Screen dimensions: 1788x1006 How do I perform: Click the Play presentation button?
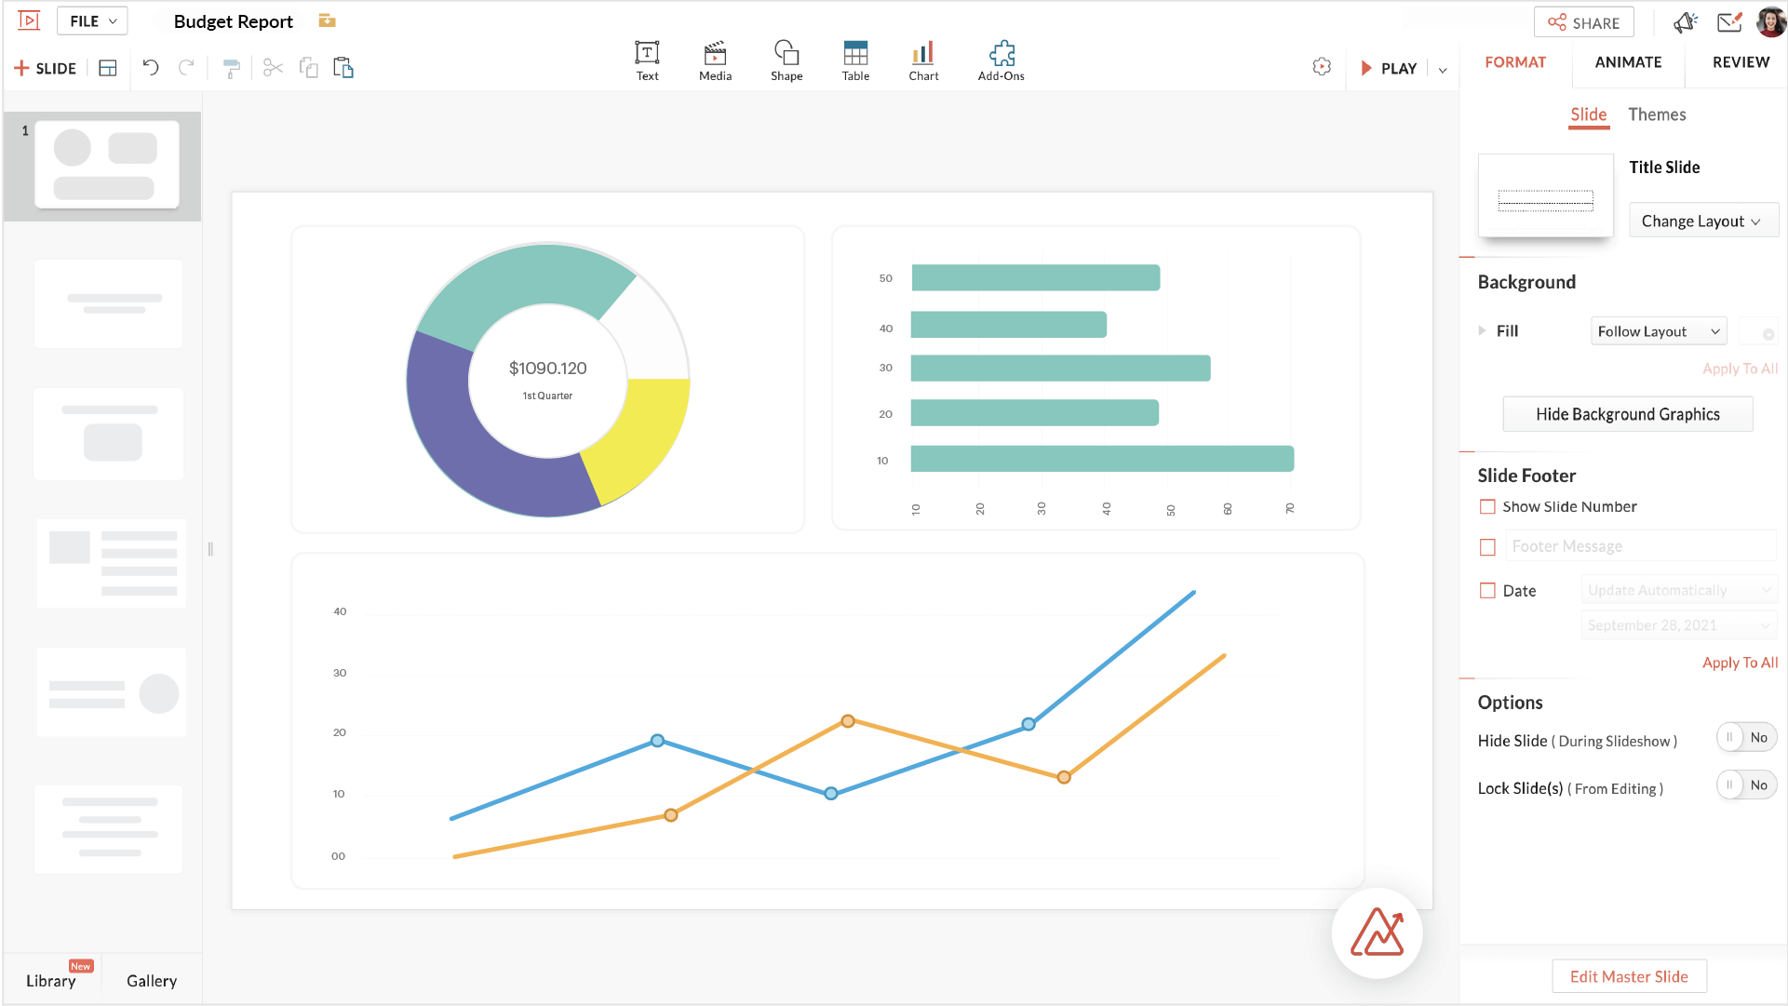pyautogui.click(x=1389, y=68)
